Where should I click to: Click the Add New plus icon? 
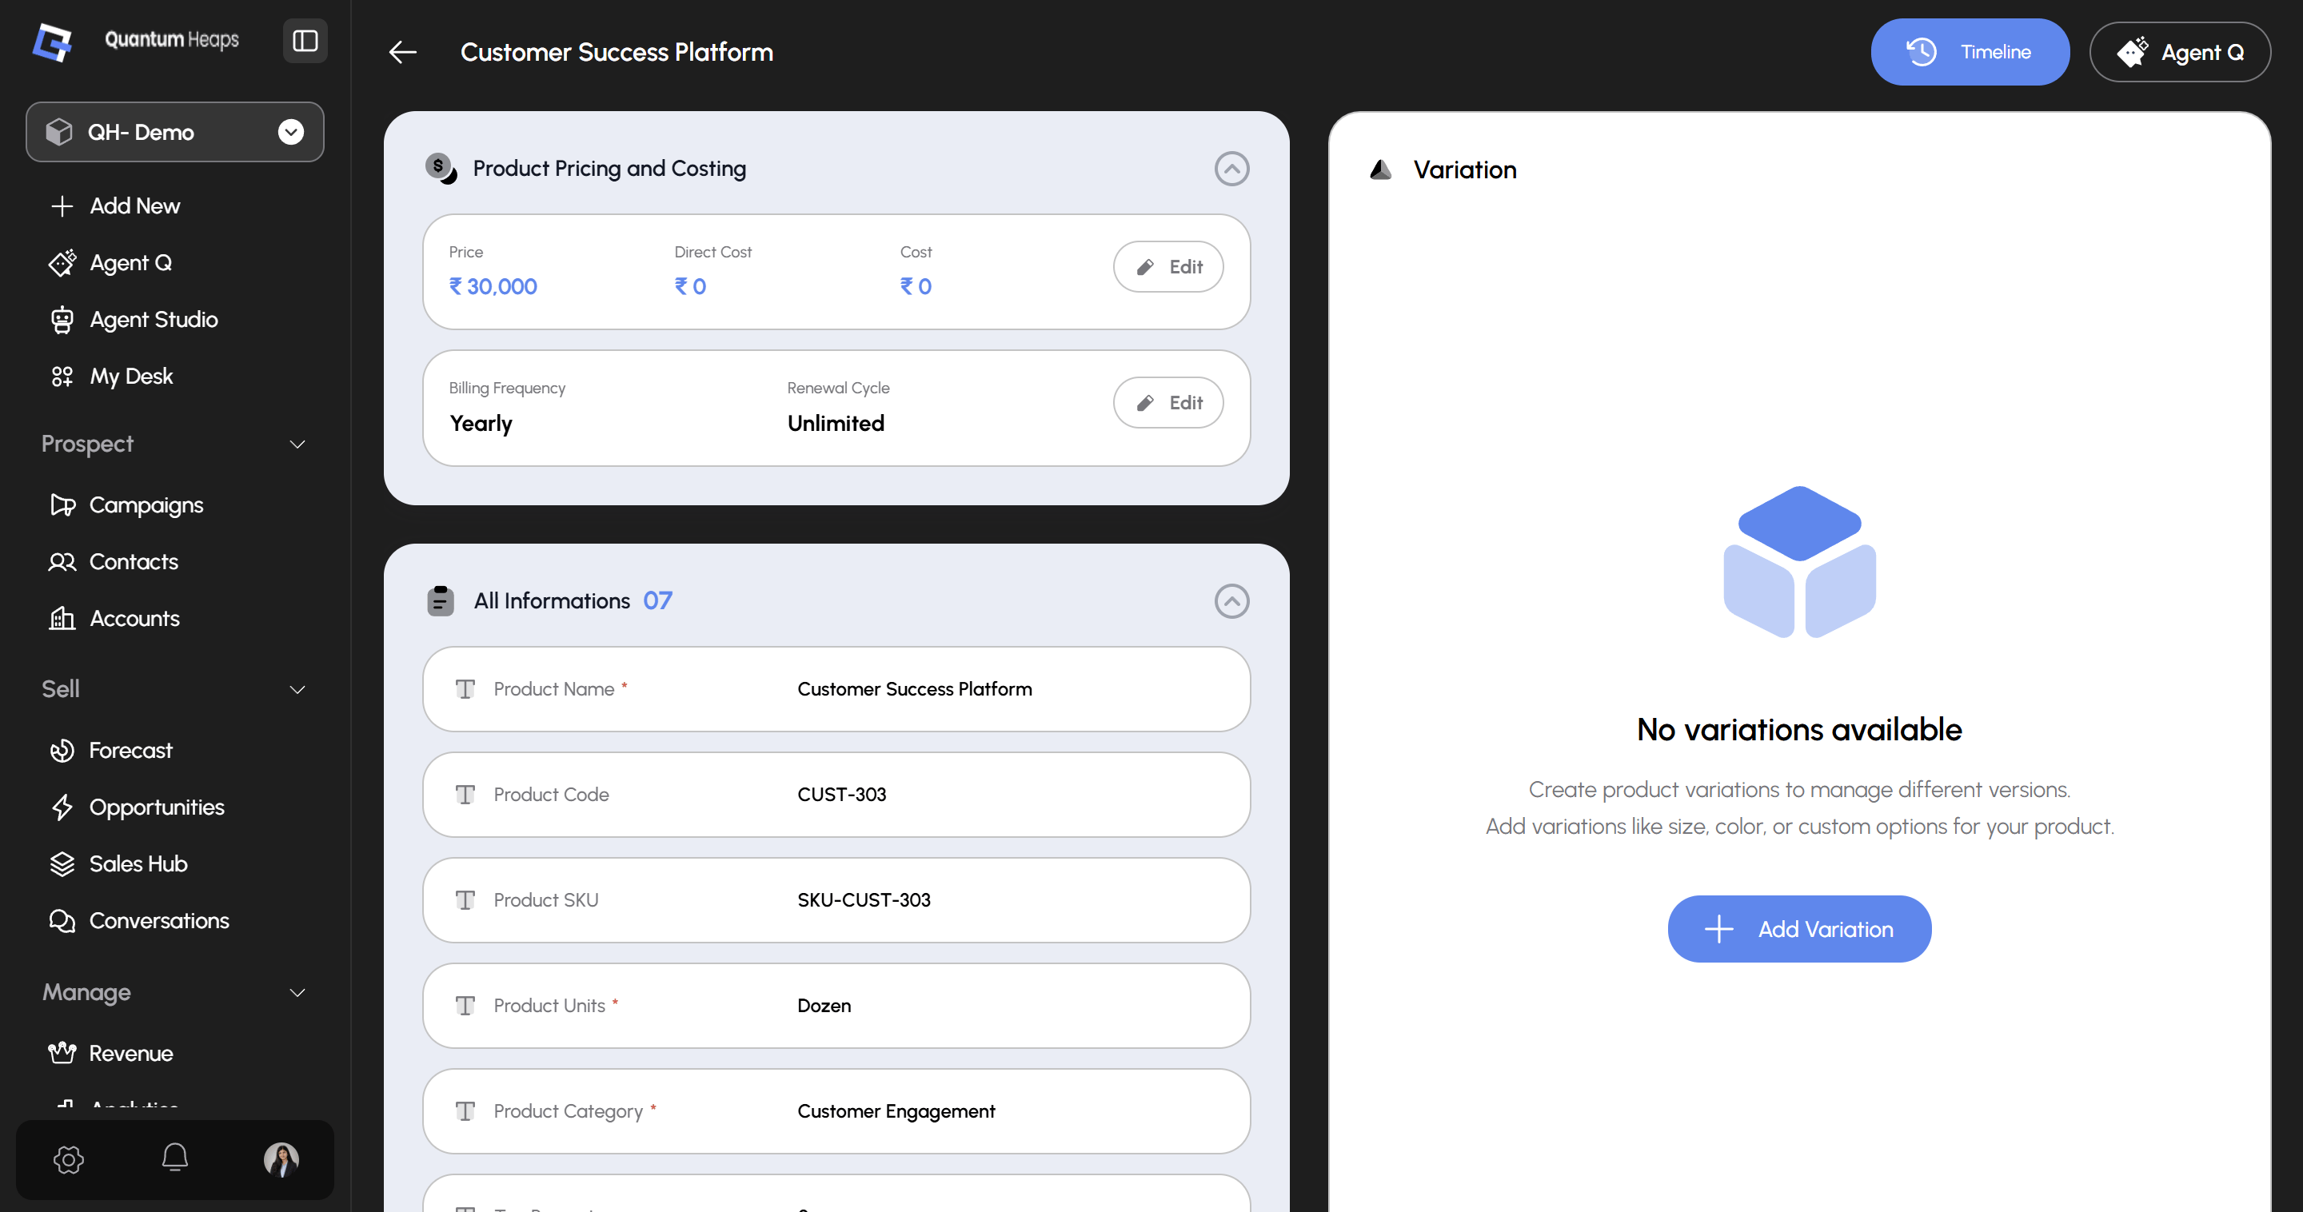[62, 205]
